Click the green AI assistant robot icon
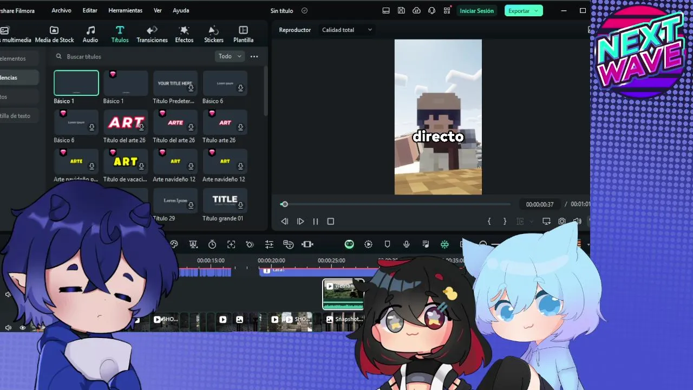Viewport: 693px width, 390px height. (x=349, y=244)
